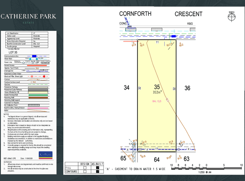Viewport: 245px width, 181px height.
Task: Click the circular pit at lot 35 rear corner
Action: click(x=134, y=144)
